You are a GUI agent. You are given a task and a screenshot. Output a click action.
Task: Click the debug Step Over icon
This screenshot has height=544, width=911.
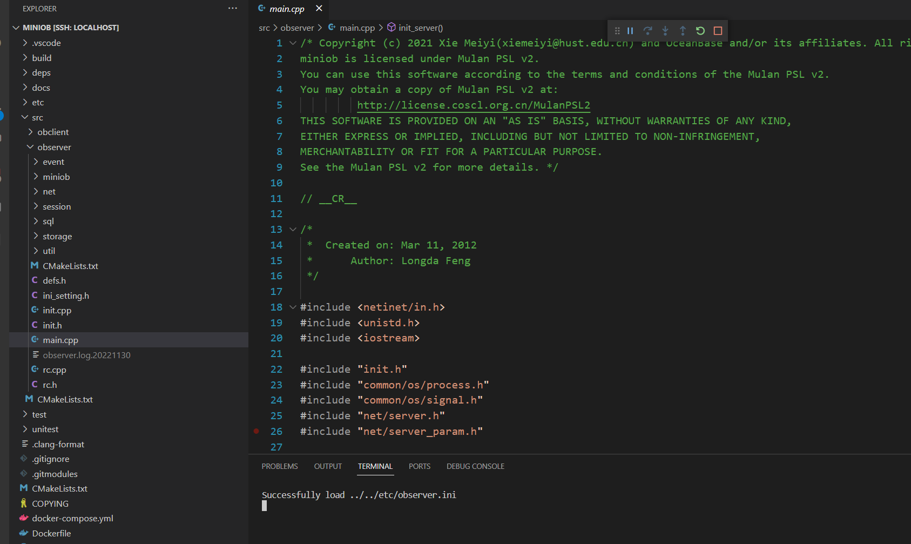click(647, 31)
